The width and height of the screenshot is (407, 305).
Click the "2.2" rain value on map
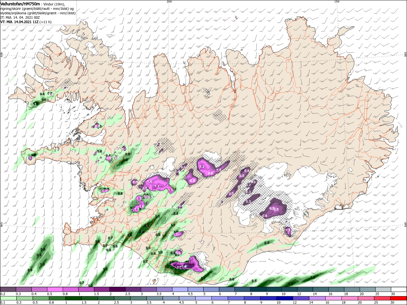147,226
